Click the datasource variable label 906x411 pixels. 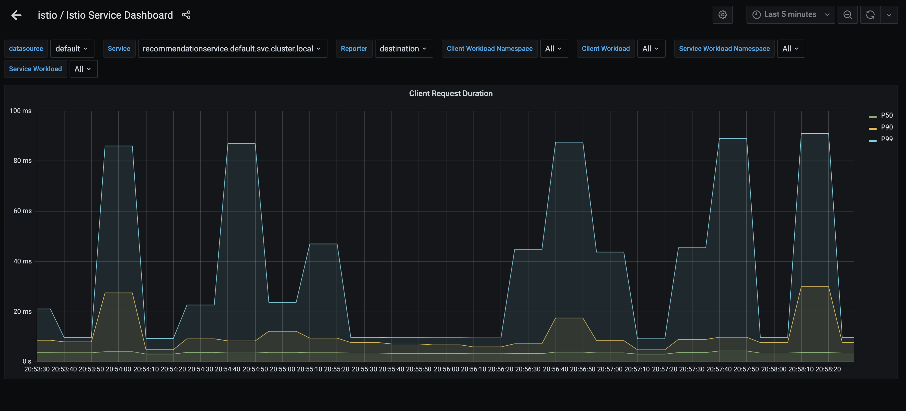point(26,49)
